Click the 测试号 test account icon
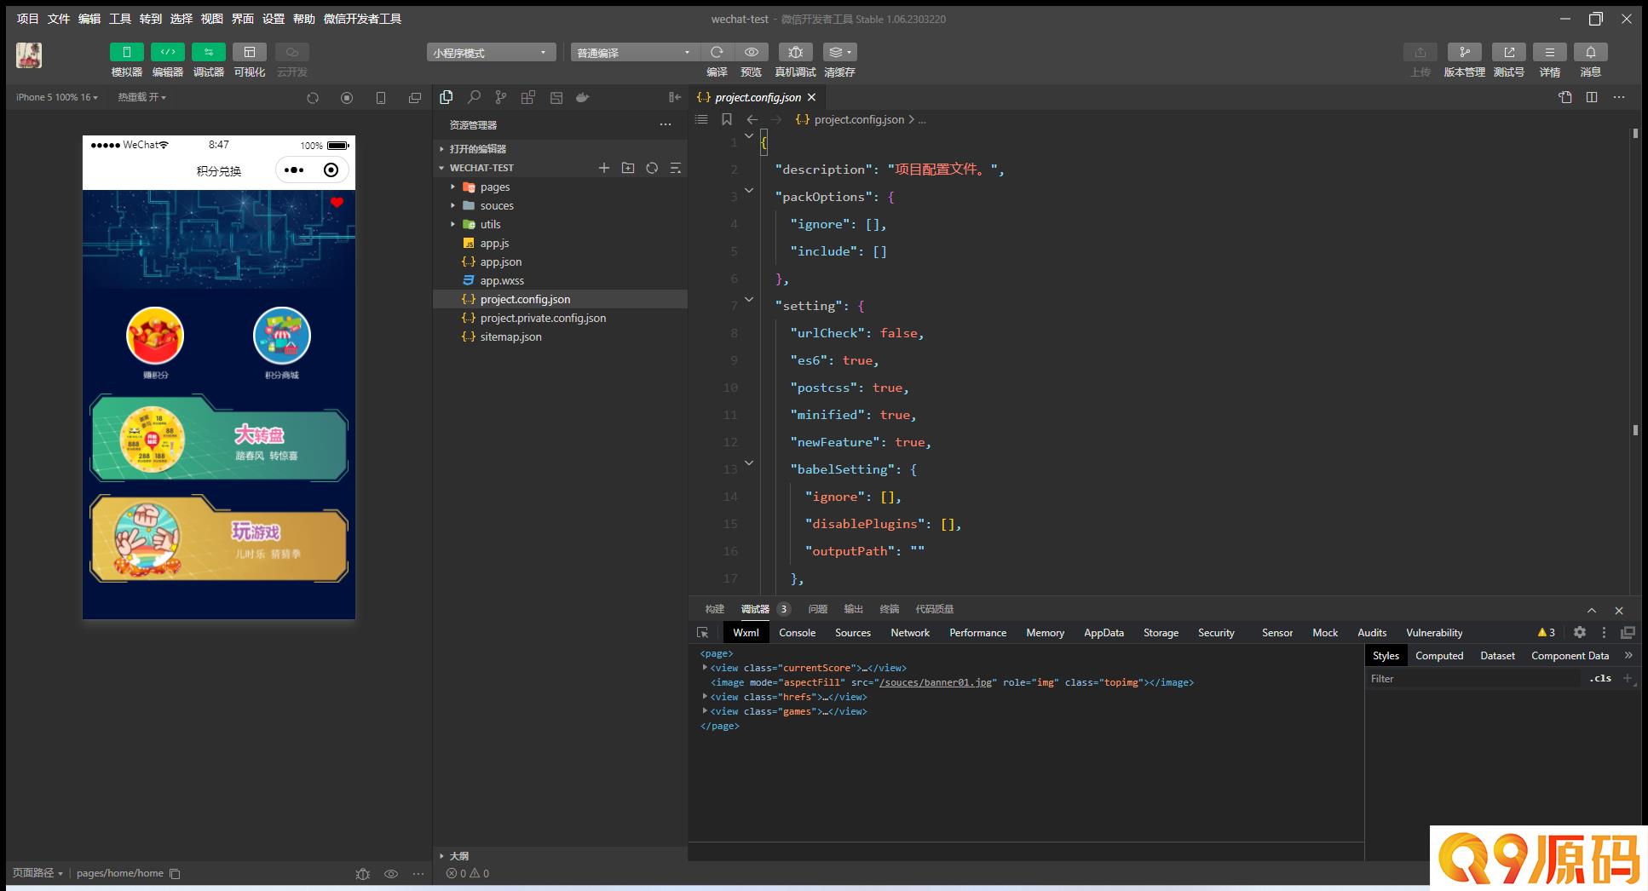Image resolution: width=1648 pixels, height=891 pixels. point(1508,52)
